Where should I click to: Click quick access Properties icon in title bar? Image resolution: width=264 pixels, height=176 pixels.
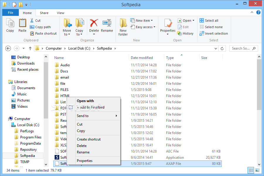pos(14,4)
